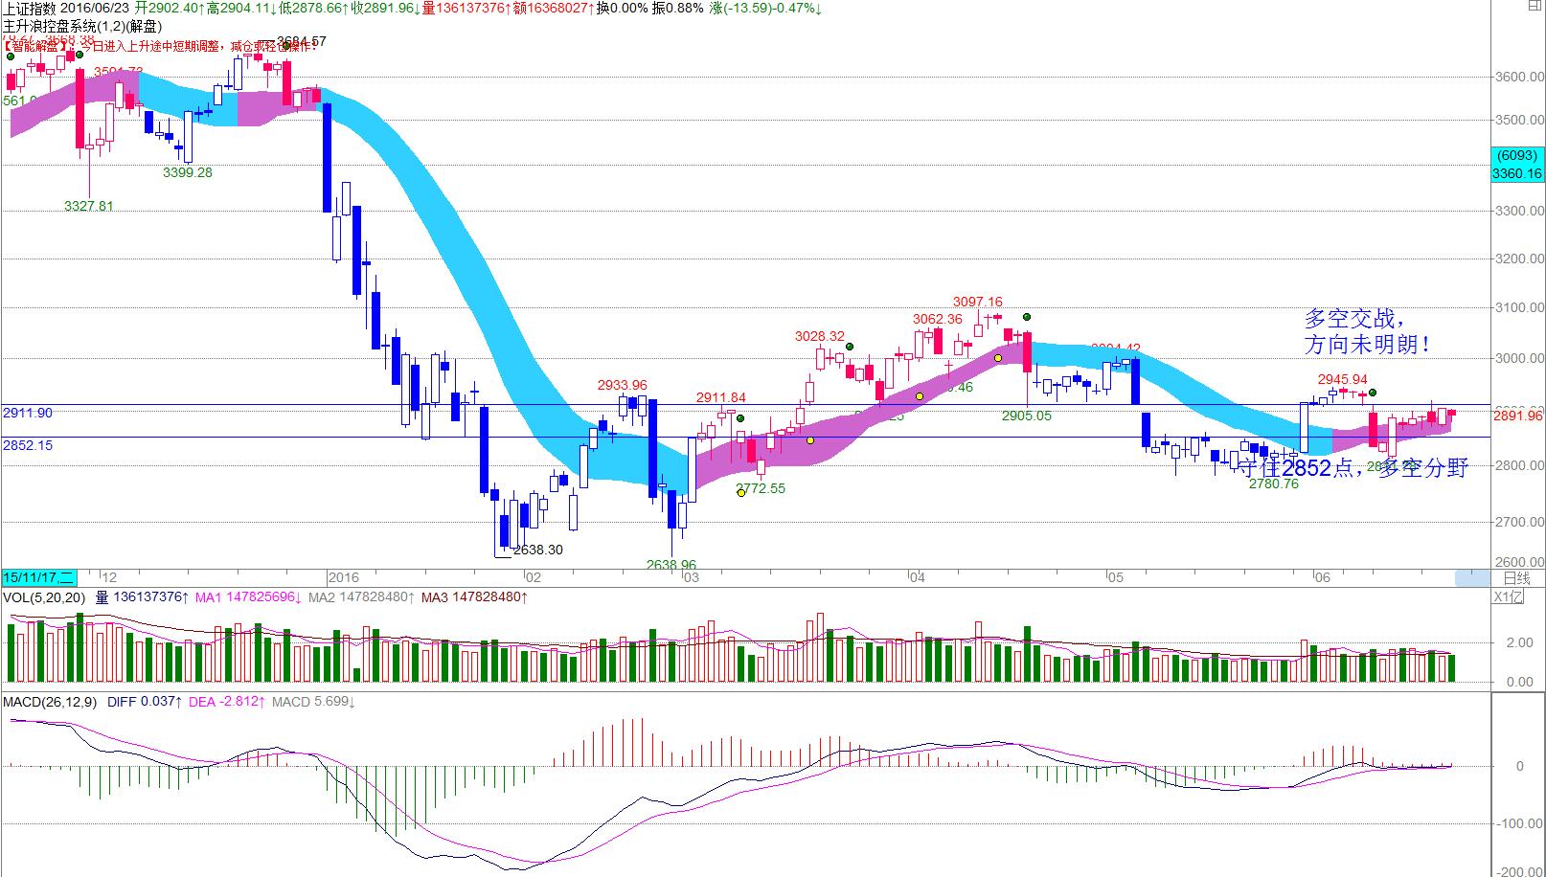Click the 3000.00 price axis label
The width and height of the screenshot is (1546, 877).
tap(1520, 359)
